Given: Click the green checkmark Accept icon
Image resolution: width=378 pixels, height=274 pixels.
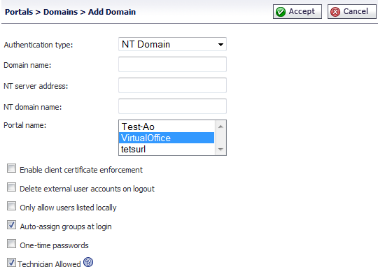Looking at the screenshot, I should pos(281,12).
